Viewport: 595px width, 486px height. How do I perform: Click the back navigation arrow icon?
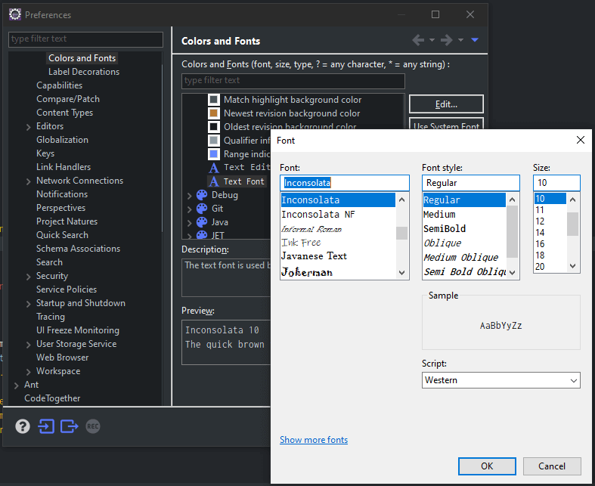[418, 40]
